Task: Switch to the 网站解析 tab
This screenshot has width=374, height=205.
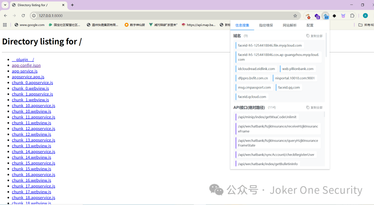Action: (x=290, y=25)
